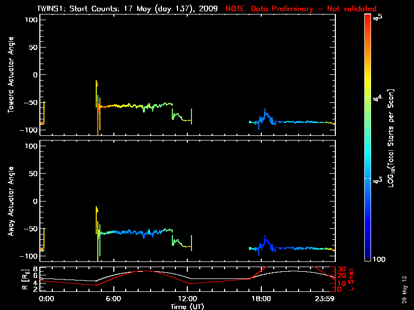Click the 'Toward Actuator Angle' axis label
The image size is (414, 310).
pyautogui.click(x=10, y=74)
